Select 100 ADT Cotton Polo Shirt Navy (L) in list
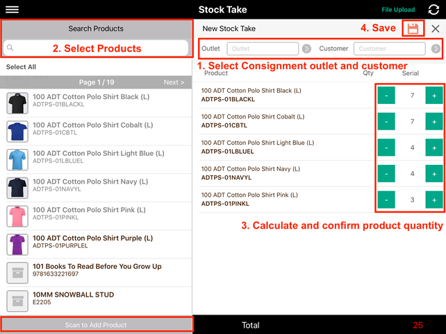The image size is (446, 334). coord(96,188)
